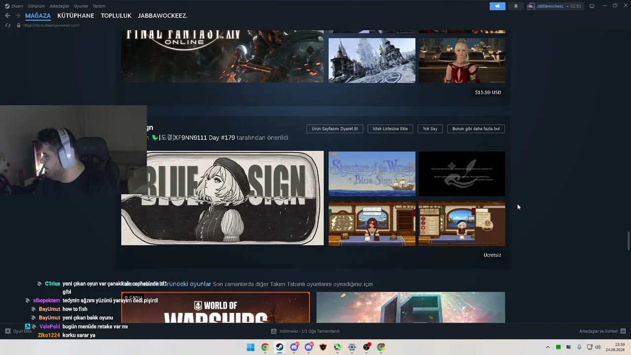This screenshot has width=631, height=355.
Task: Click the Ücretsiz price label
Action: 492,255
